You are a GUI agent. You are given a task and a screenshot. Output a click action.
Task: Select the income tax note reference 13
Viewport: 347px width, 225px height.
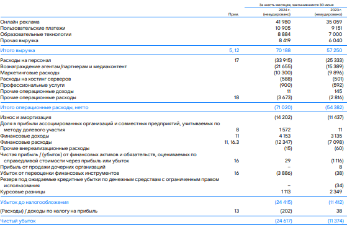(237, 211)
